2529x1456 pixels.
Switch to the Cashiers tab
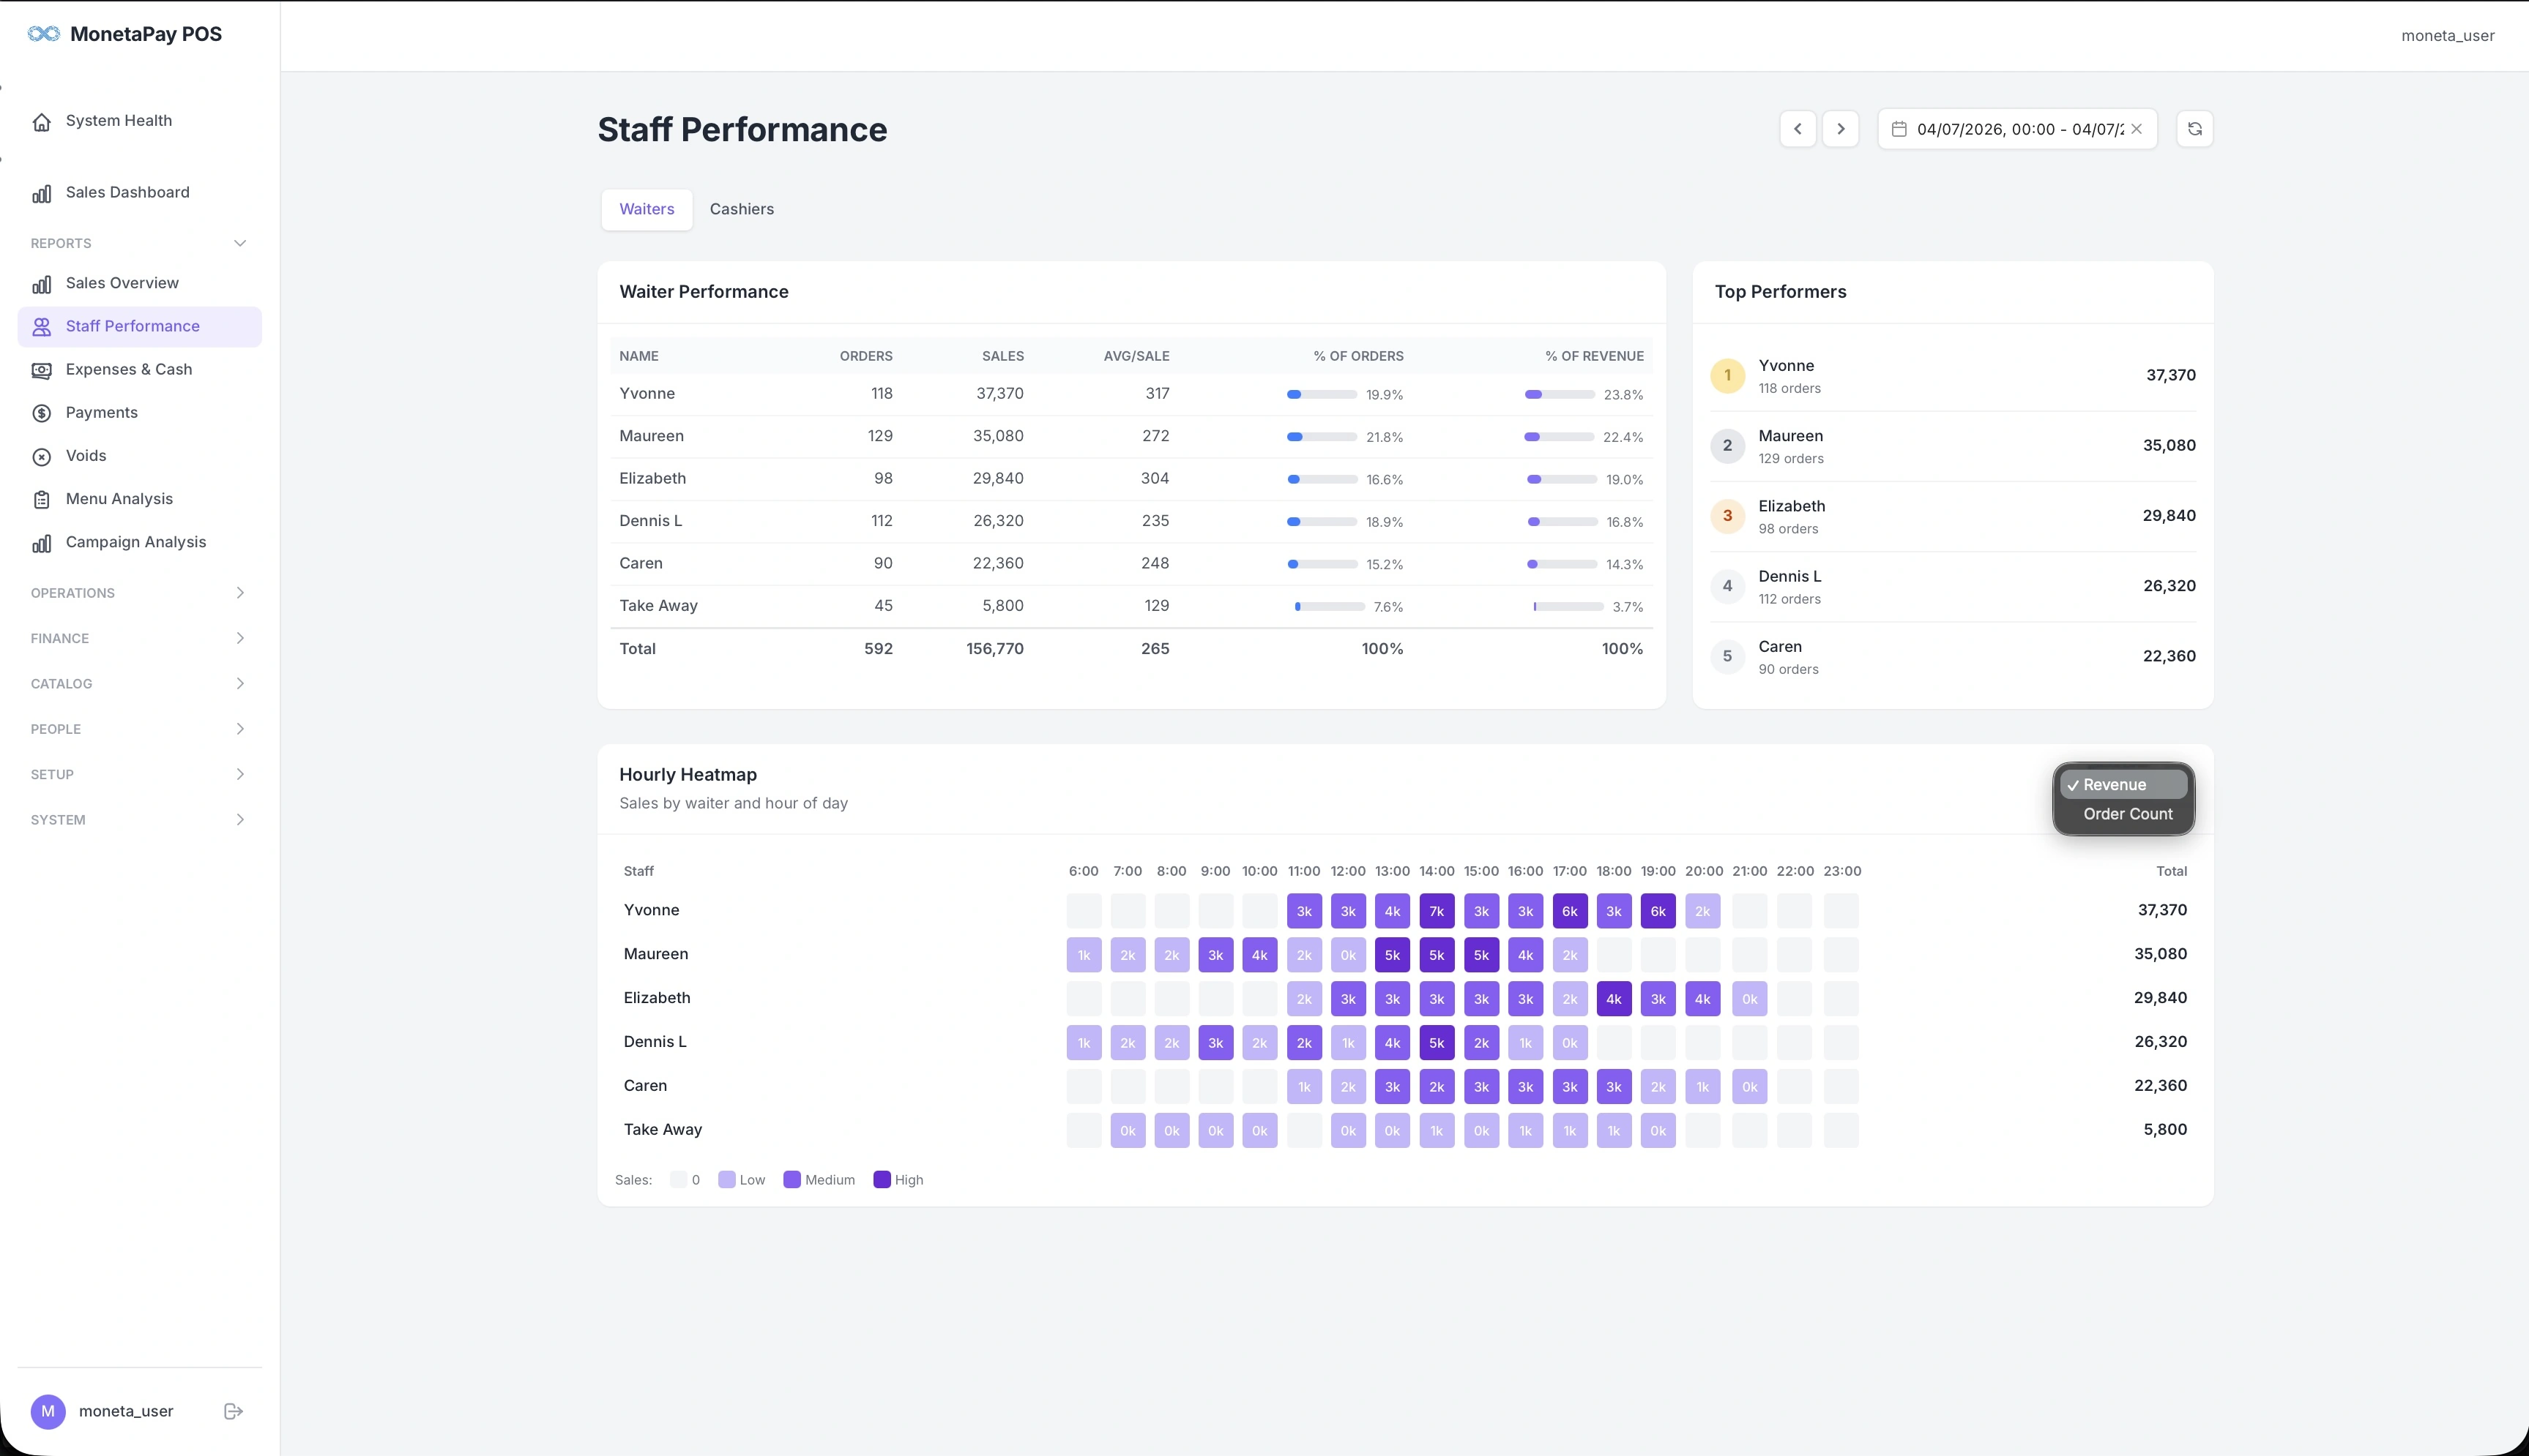coord(741,209)
